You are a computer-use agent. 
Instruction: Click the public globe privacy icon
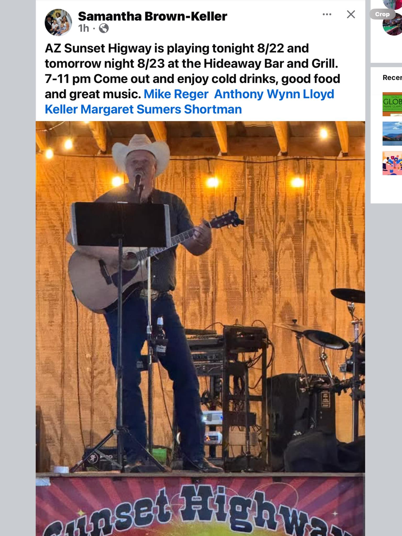point(104,28)
